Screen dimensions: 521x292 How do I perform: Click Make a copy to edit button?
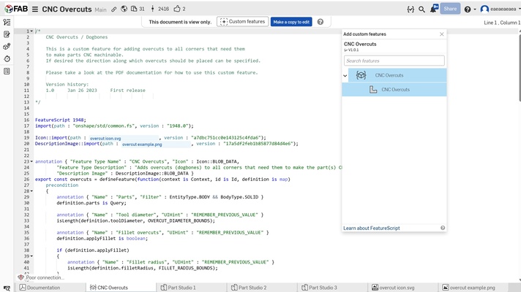[x=291, y=22]
